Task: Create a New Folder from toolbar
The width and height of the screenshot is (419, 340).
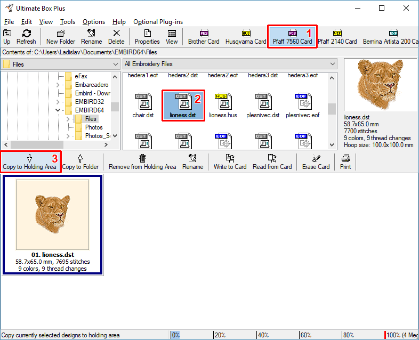Action: pyautogui.click(x=61, y=37)
